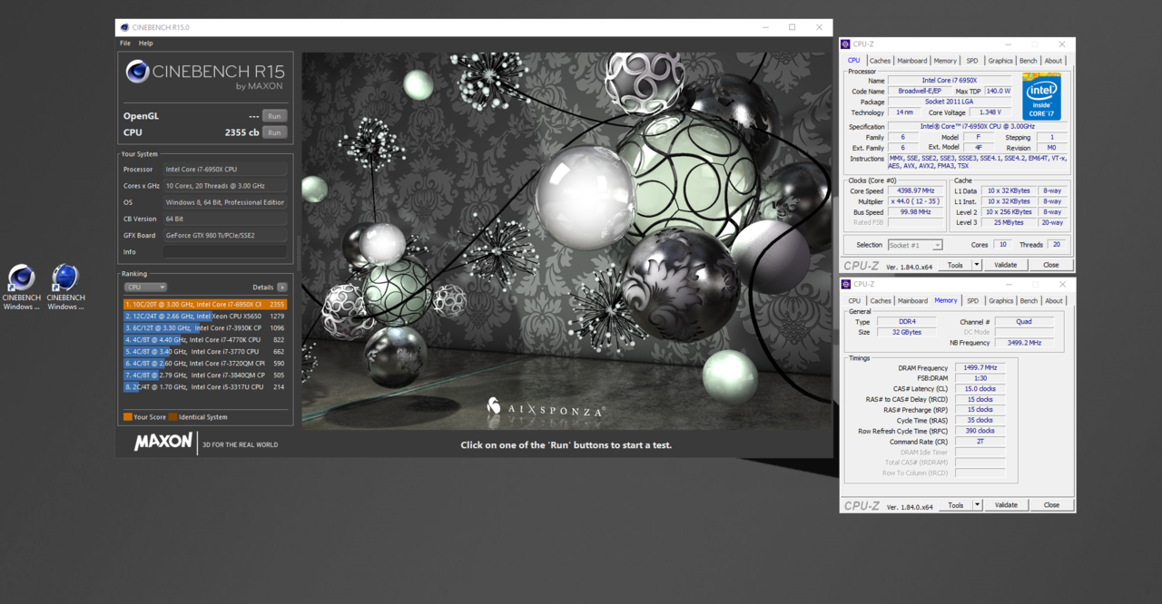Screen dimensions: 1162x604
Task: Open the blue-sphere CINEBENCH desktop shortcut
Action: pyautogui.click(x=65, y=286)
